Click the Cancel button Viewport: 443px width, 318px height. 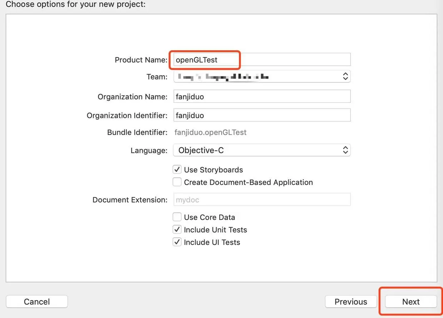[x=37, y=302]
